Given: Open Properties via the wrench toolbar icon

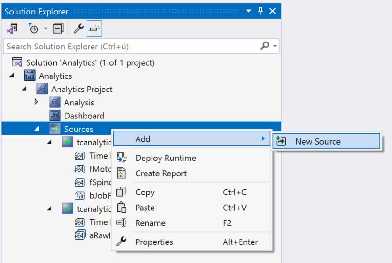Looking at the screenshot, I should (79, 28).
